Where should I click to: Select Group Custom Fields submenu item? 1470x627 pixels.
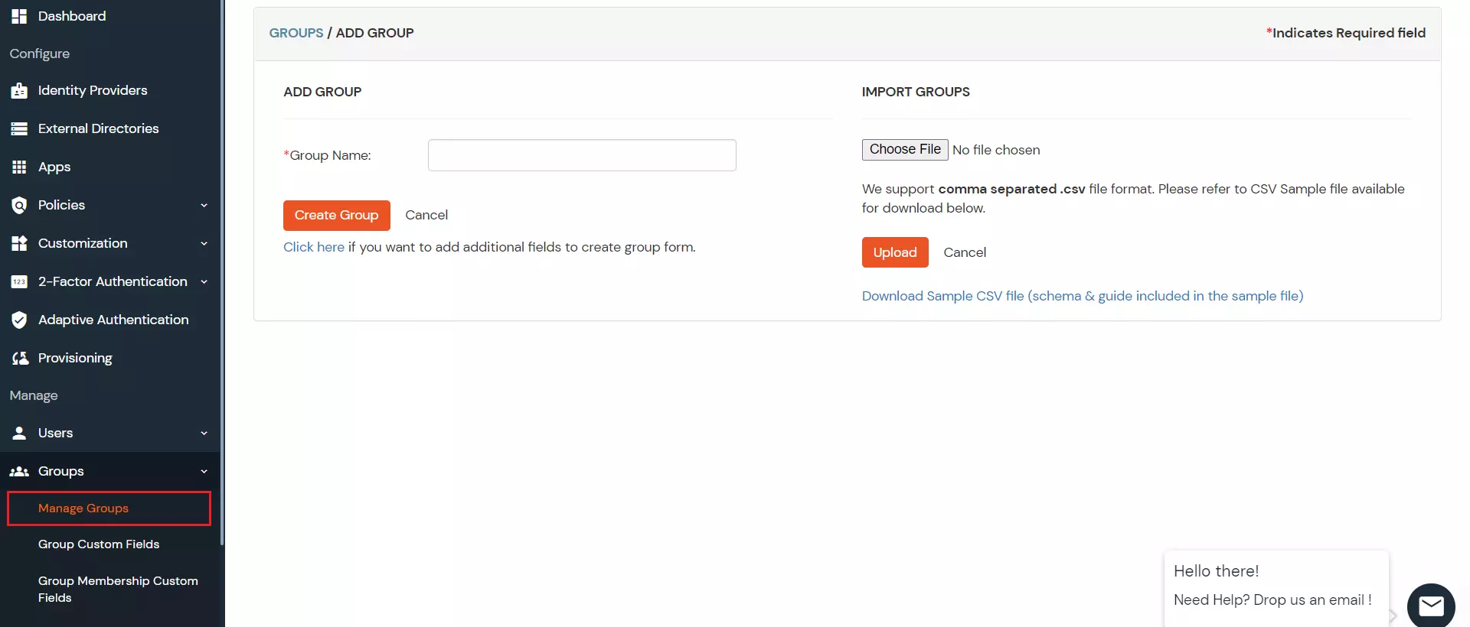point(99,544)
